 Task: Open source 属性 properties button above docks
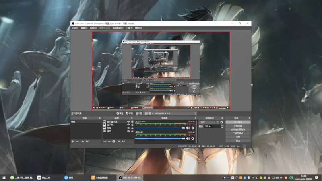(x=120, y=113)
